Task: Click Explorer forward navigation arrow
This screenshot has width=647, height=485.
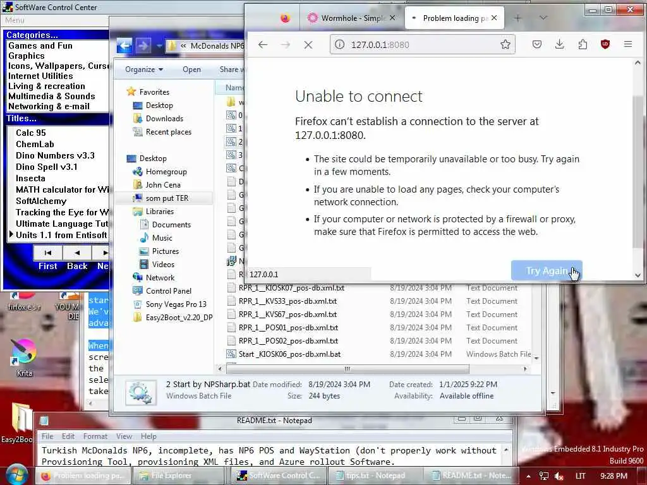Action: (143, 45)
